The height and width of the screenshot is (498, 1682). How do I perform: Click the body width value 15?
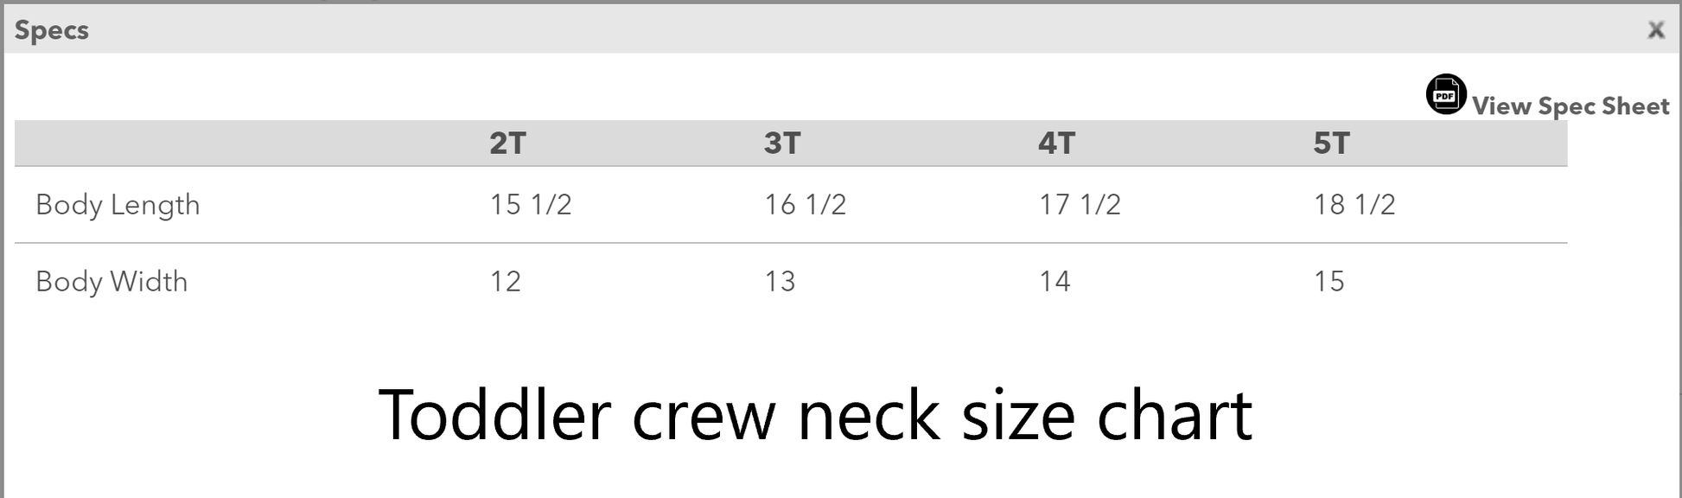1329,282
